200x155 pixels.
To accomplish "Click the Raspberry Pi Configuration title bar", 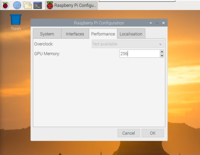I will (99, 23).
